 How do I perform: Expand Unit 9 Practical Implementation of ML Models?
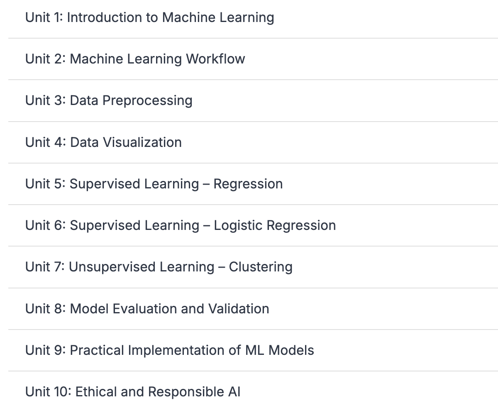click(x=169, y=350)
